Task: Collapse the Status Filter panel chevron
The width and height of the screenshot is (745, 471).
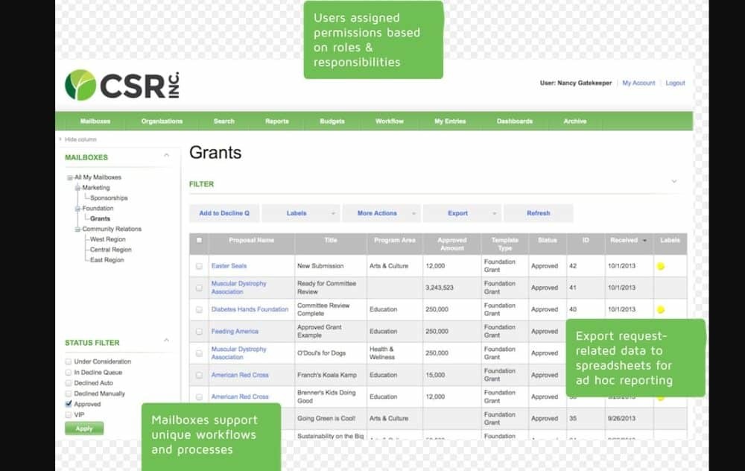Action: click(x=166, y=341)
